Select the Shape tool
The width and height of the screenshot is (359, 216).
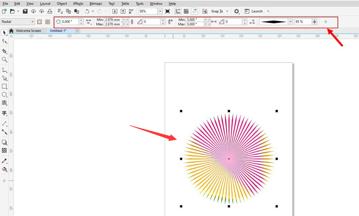pos(4,42)
